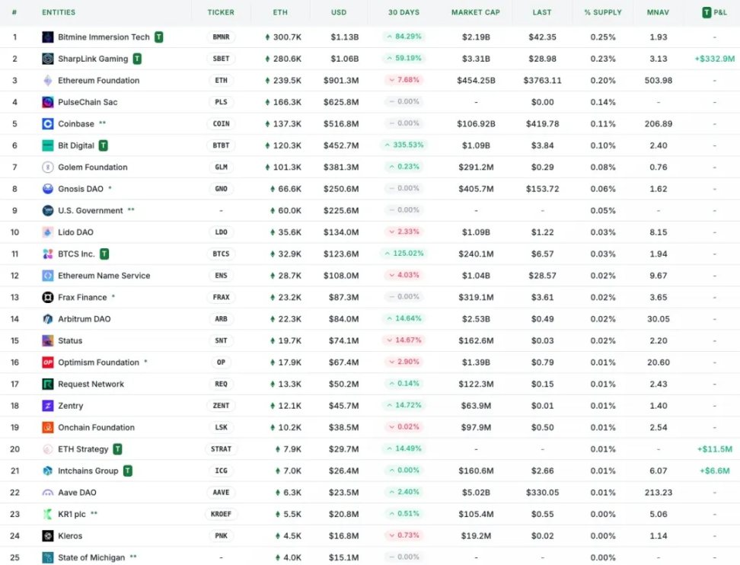The height and width of the screenshot is (565, 740).
Task: Click the treasury T badge beside BTCS Inc.
Action: pyautogui.click(x=105, y=254)
